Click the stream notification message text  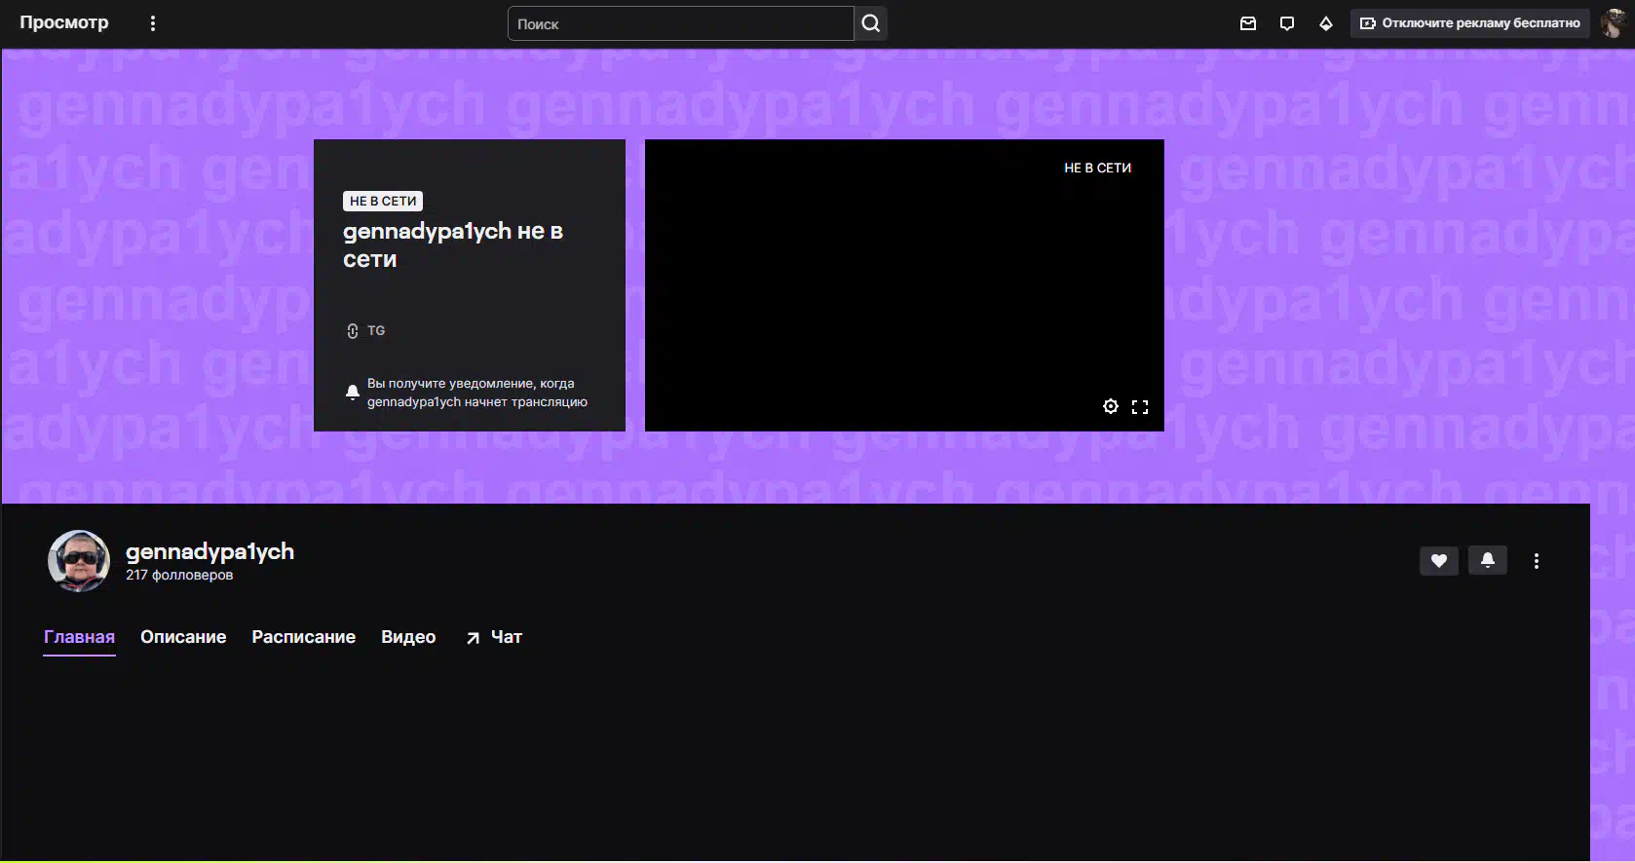coord(477,393)
